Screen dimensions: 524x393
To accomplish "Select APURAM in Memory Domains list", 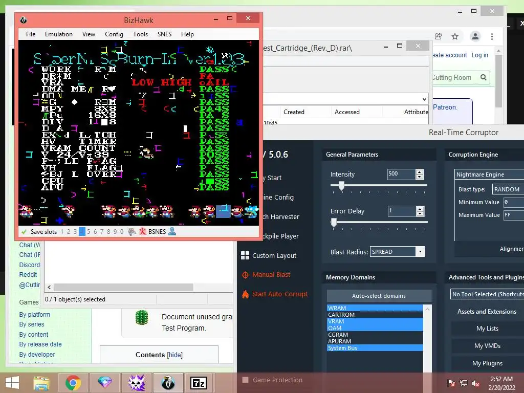I will 375,341.
